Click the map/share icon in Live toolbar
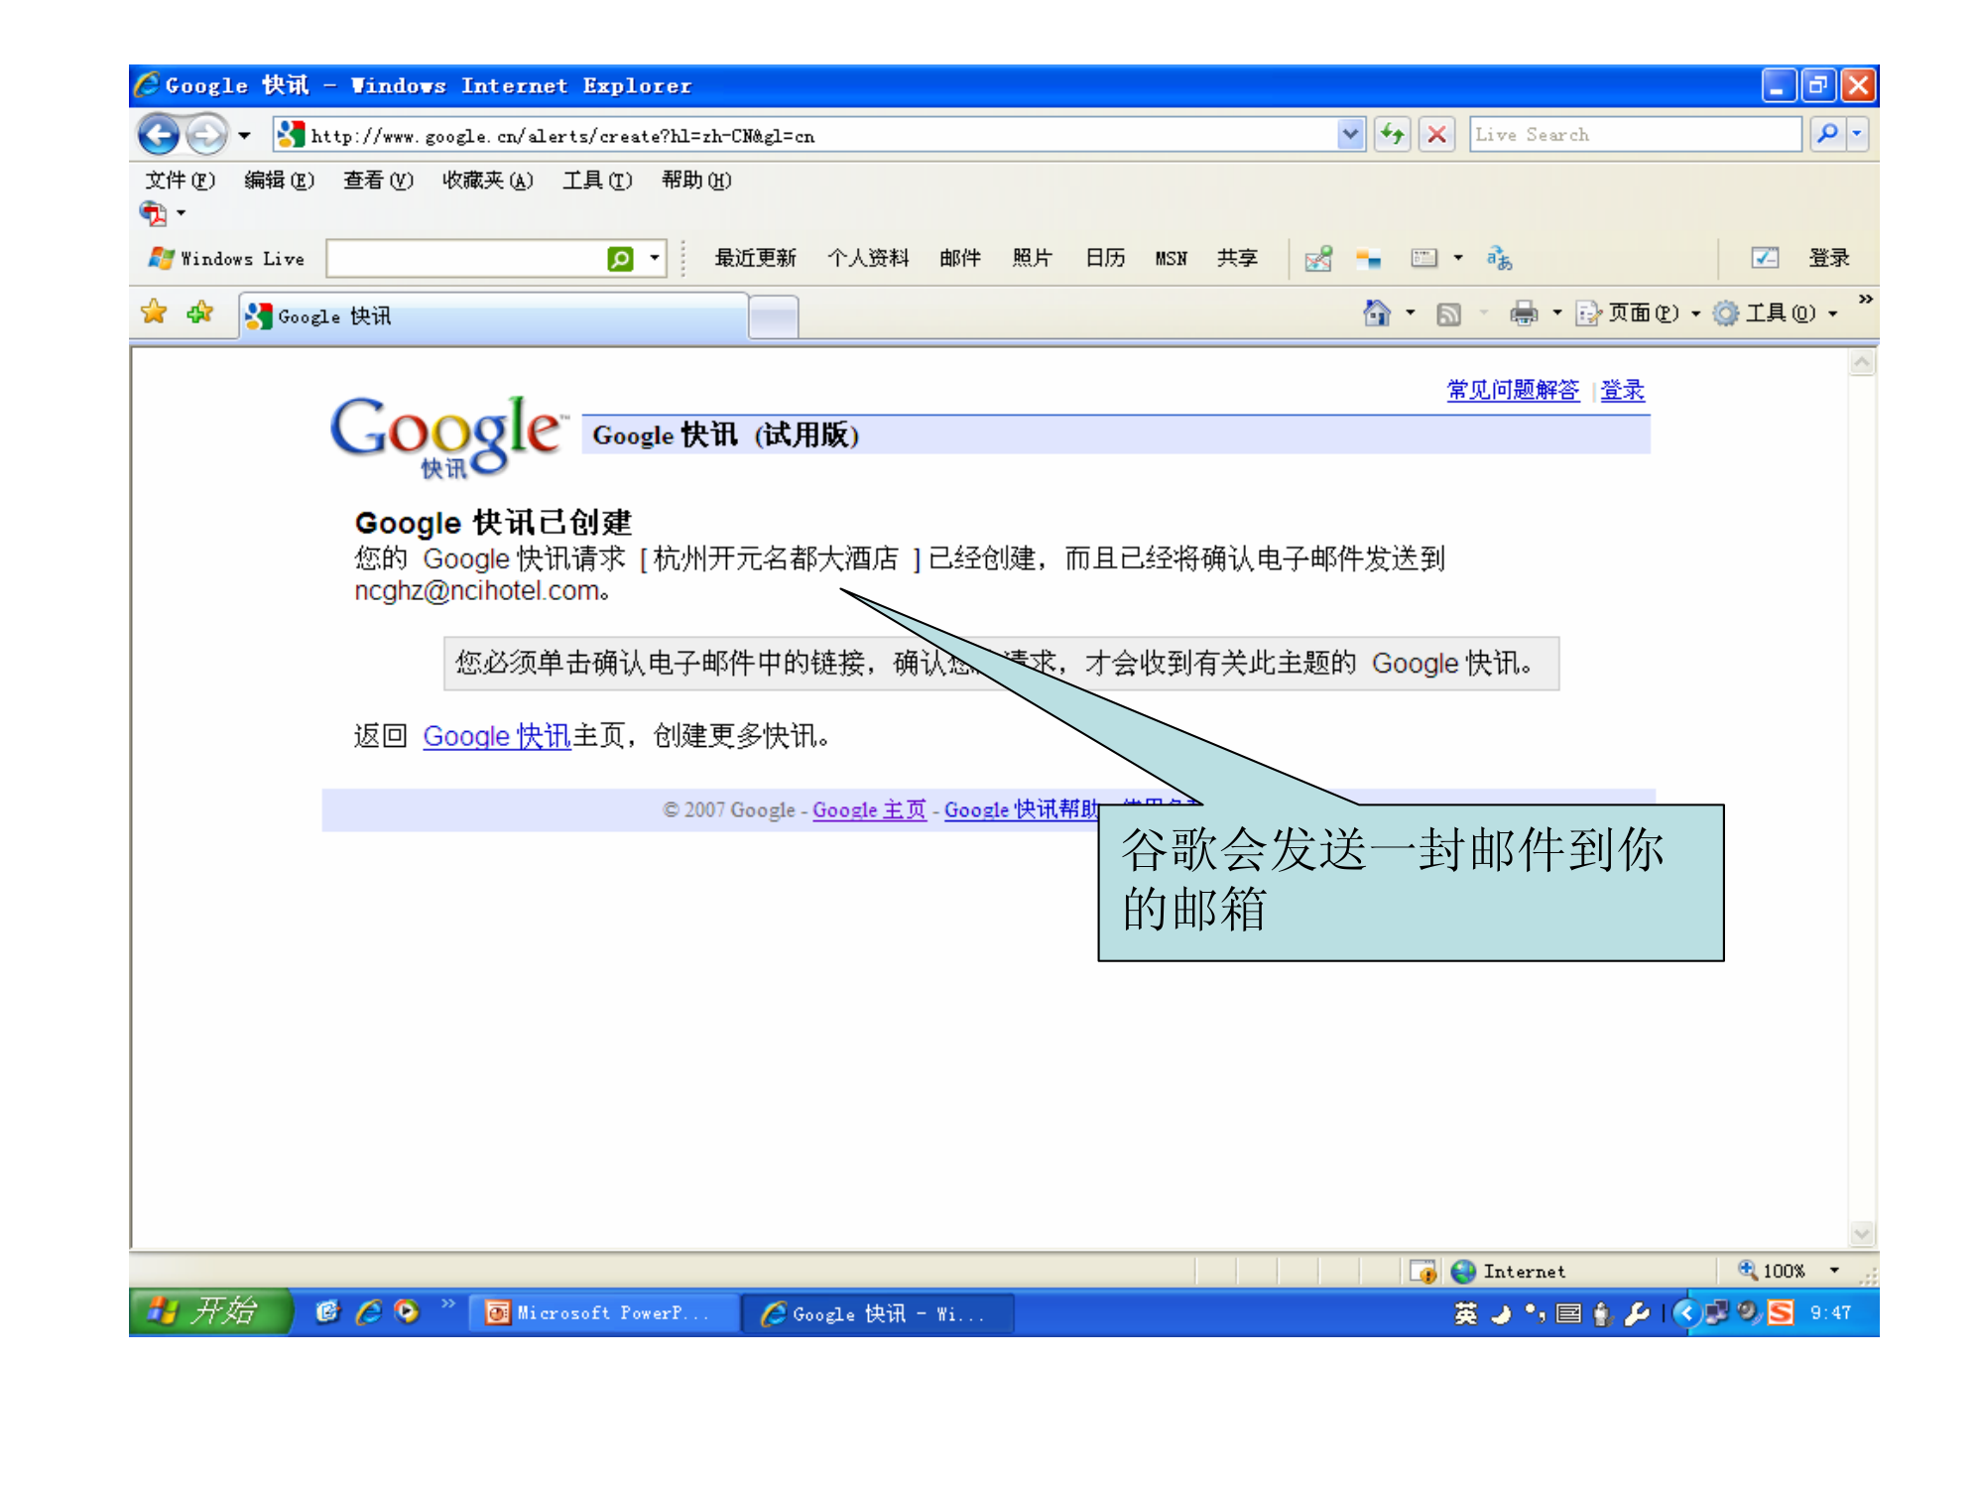The image size is (1979, 1486). 1318,259
